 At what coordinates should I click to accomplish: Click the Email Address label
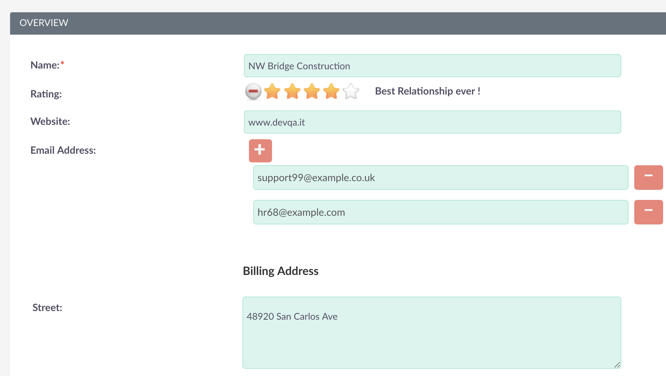click(x=63, y=150)
